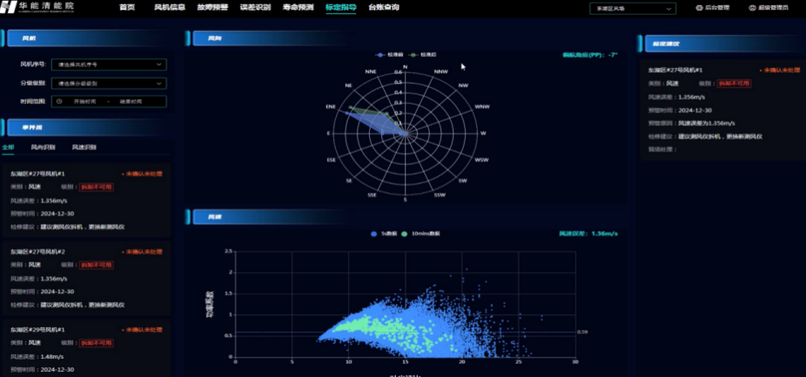Open the 分级级别 dropdown

[x=109, y=83]
